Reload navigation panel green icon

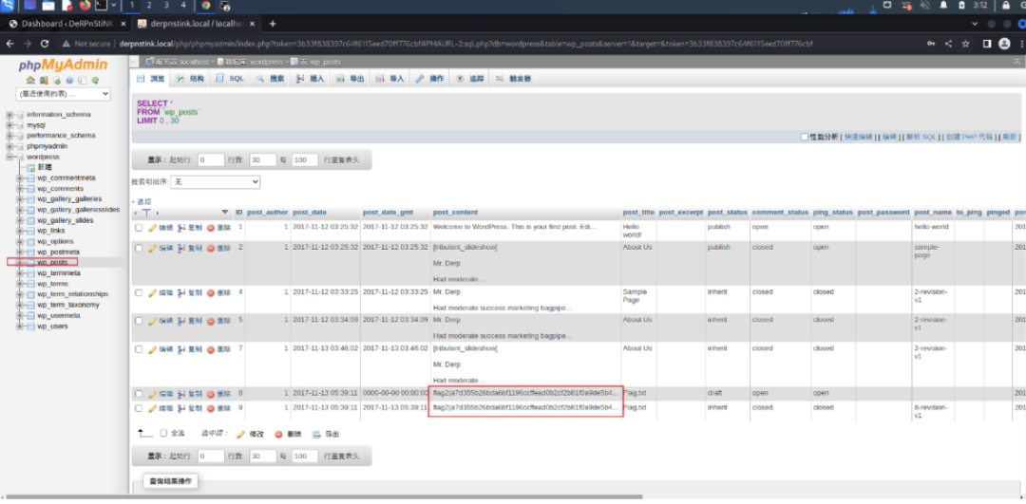96,81
